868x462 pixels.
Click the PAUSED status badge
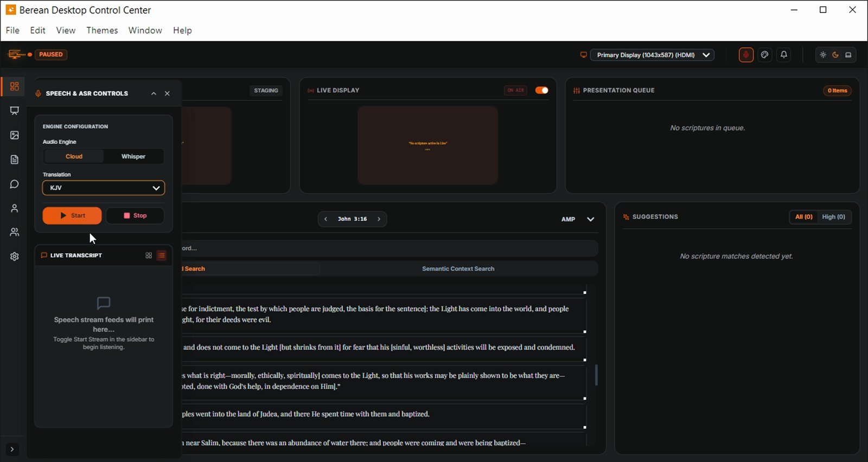tap(51, 54)
